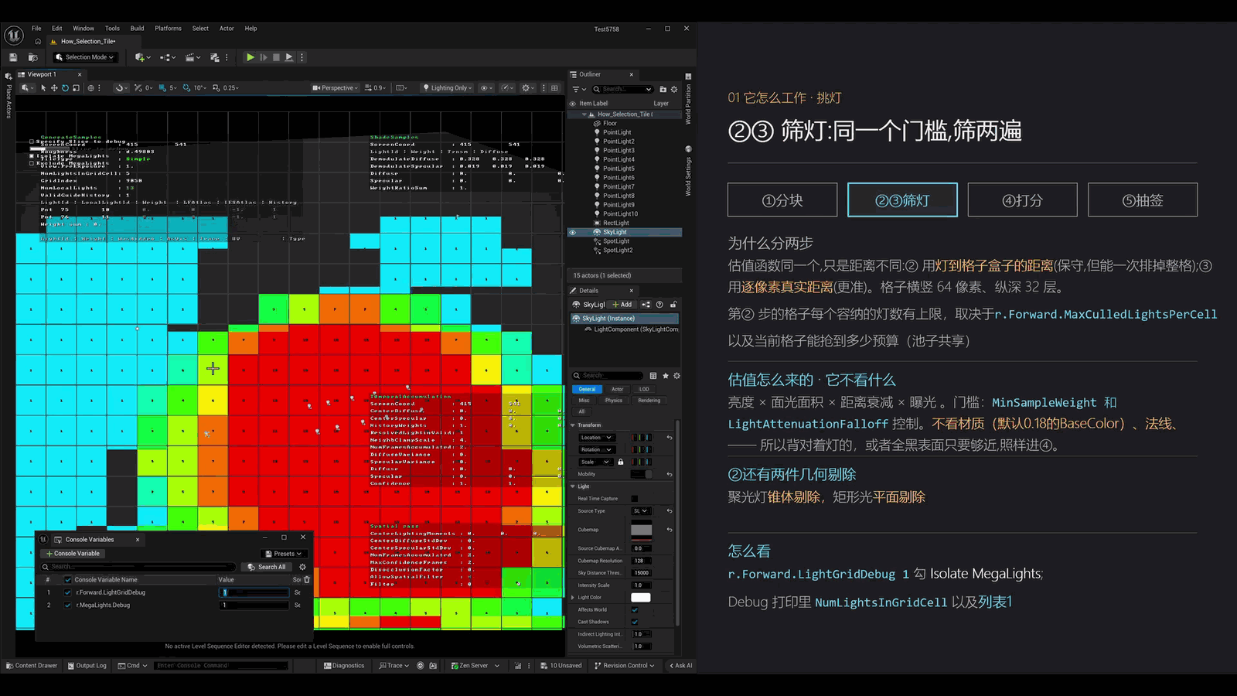
Task: Toggle the Cast Shadows checkbox
Action: click(635, 622)
